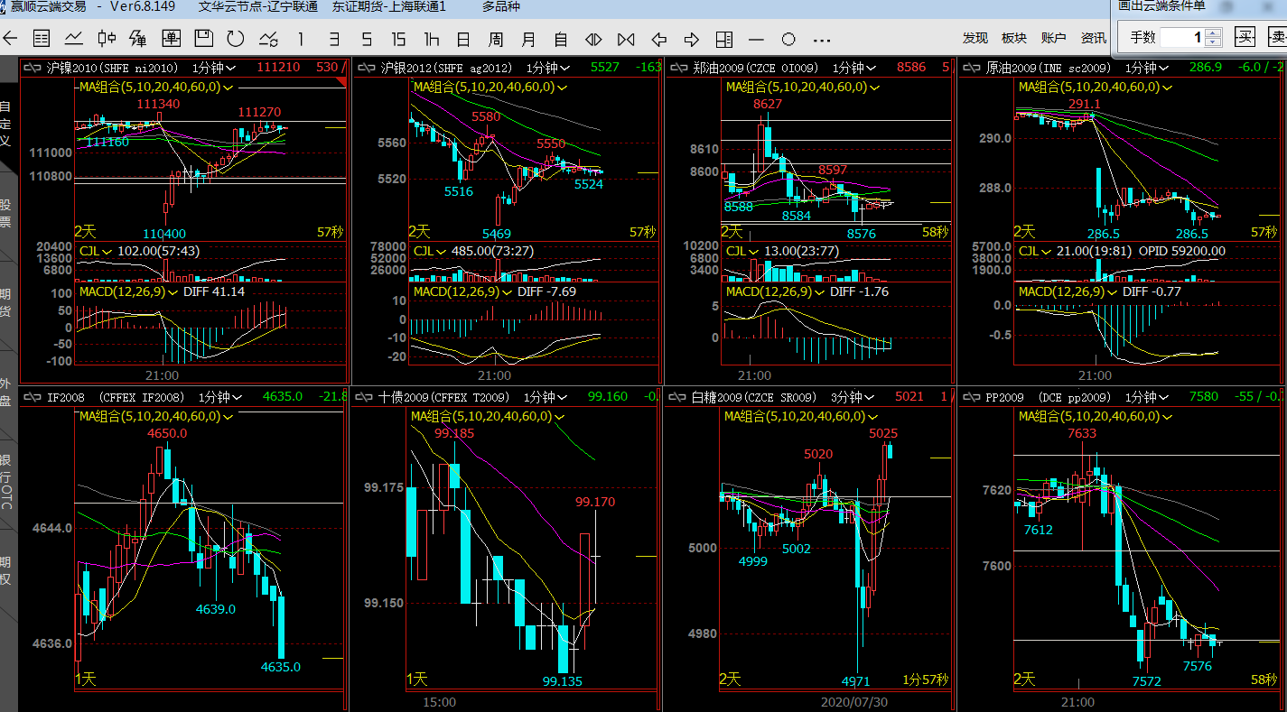This screenshot has width=1287, height=712.
Task: Open the quote list icon in toolbar
Action: coord(42,39)
